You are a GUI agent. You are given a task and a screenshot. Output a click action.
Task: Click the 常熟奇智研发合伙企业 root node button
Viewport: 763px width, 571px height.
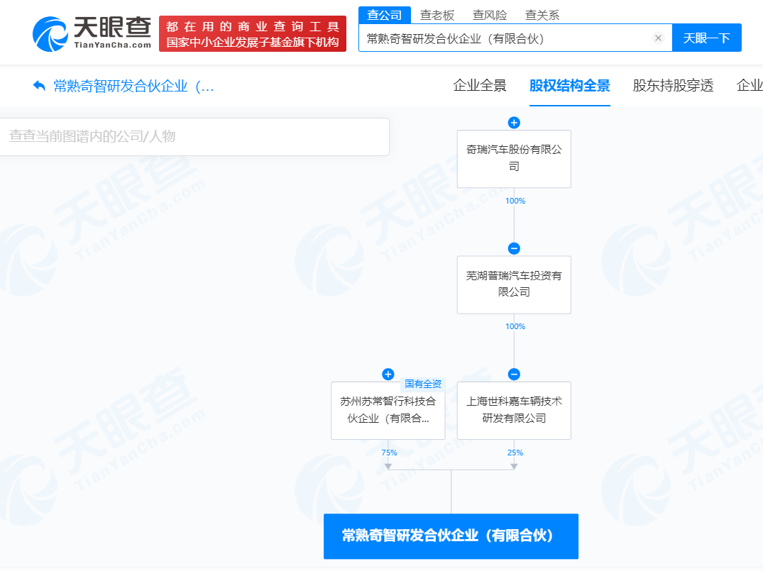pyautogui.click(x=451, y=536)
